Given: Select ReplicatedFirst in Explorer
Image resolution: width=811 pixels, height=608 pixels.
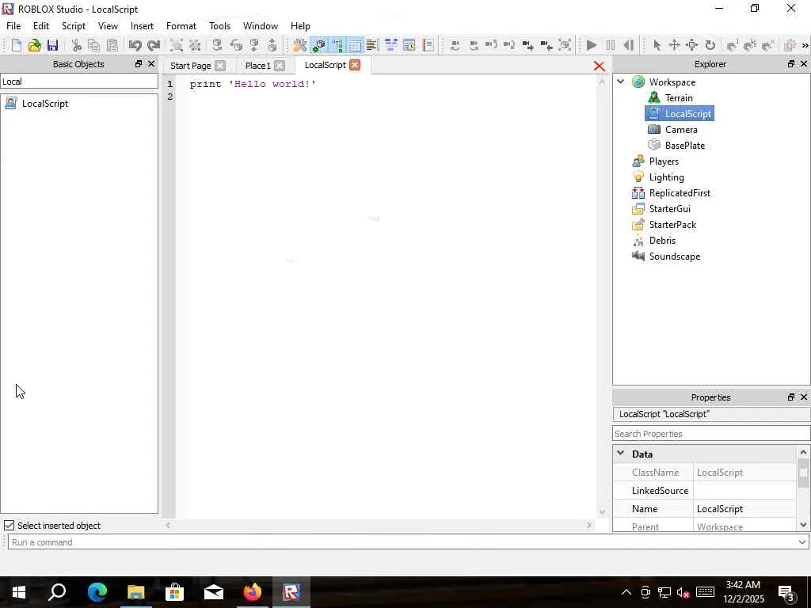Looking at the screenshot, I should tap(680, 193).
